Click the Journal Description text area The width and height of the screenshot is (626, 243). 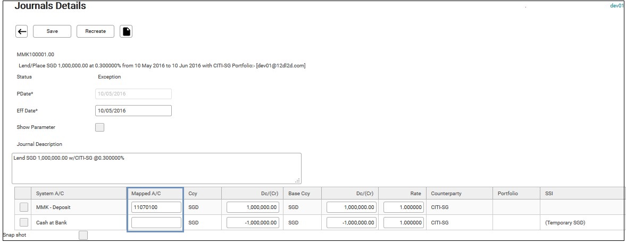156,168
